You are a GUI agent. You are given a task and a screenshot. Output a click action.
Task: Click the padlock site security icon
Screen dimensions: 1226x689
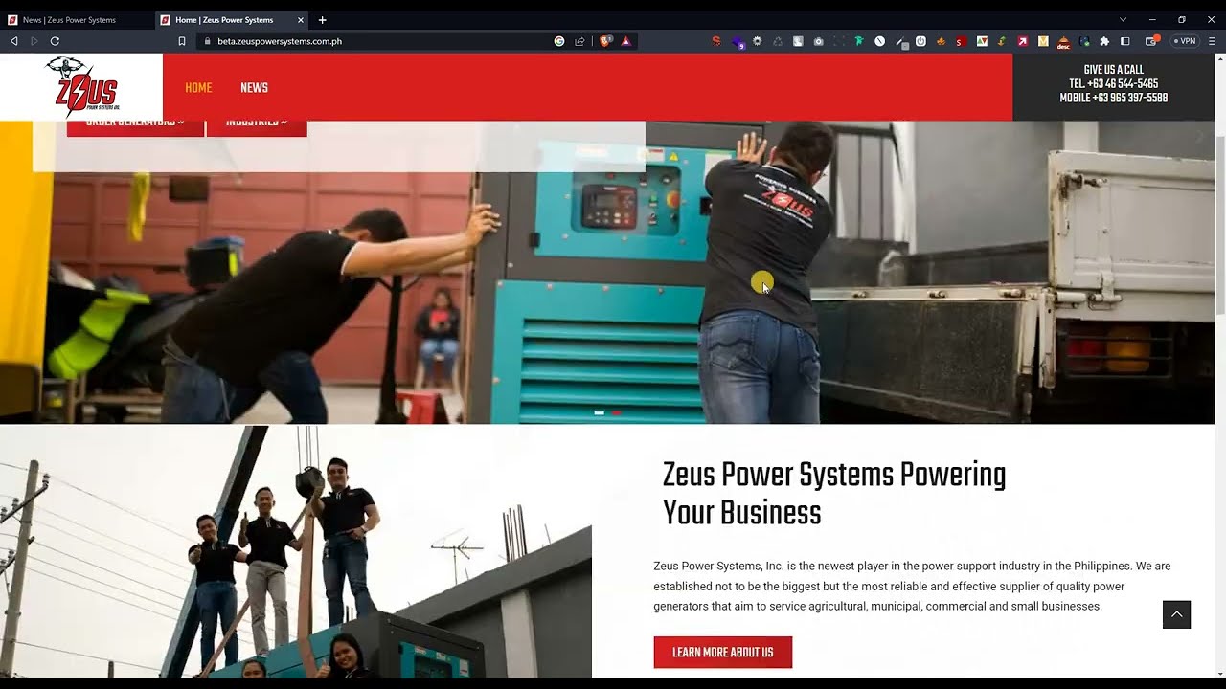pyautogui.click(x=207, y=41)
